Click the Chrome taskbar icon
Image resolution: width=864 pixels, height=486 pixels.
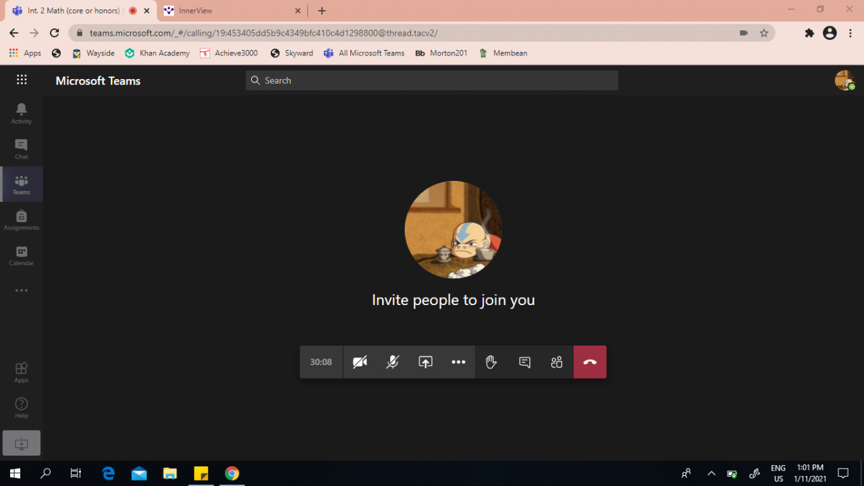coord(232,473)
